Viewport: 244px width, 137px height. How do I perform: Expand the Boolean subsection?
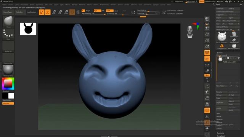(220, 119)
